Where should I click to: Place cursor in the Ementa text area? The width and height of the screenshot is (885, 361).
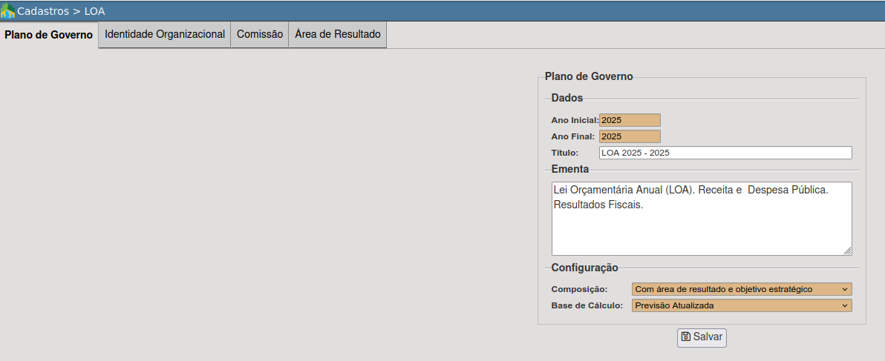pos(701,219)
